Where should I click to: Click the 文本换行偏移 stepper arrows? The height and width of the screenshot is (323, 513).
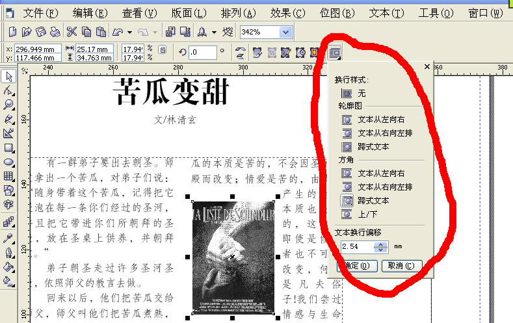[x=381, y=247]
